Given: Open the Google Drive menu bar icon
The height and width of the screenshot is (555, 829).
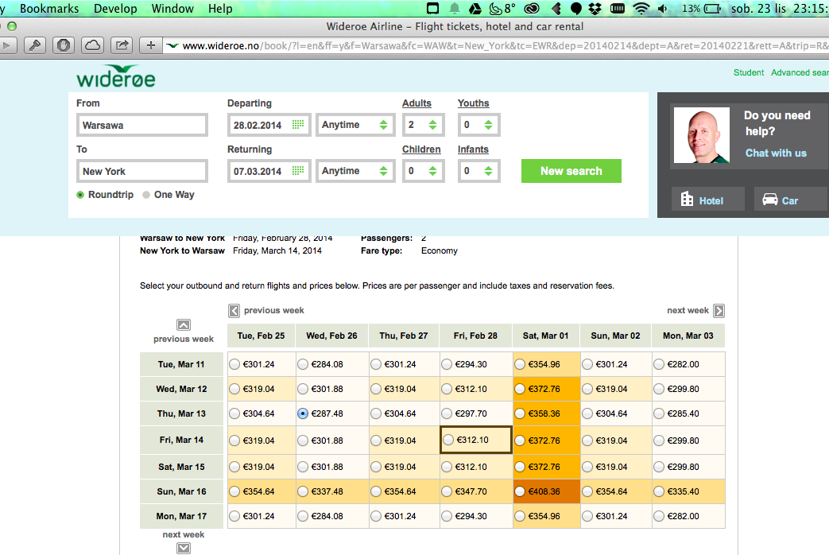Looking at the screenshot, I should [475, 9].
